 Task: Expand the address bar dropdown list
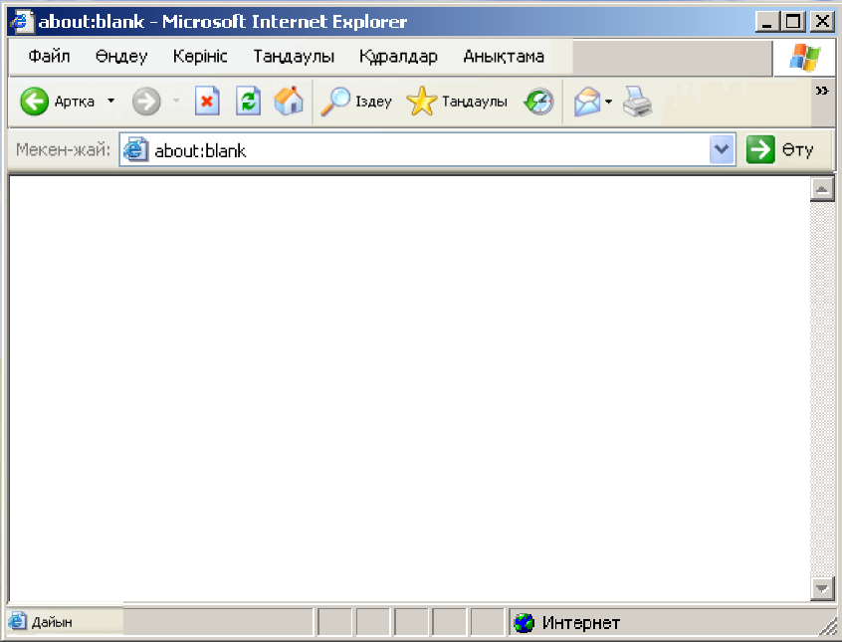click(x=722, y=149)
